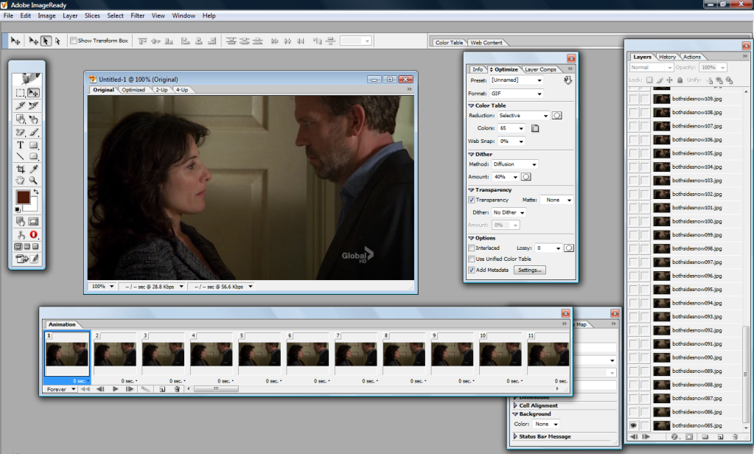Image resolution: width=754 pixels, height=454 pixels.
Task: Select the Eyedropper tool
Action: click(x=34, y=169)
